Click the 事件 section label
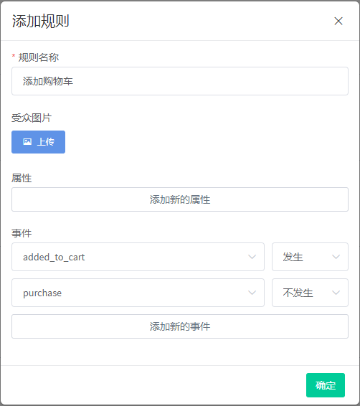 click(x=22, y=233)
